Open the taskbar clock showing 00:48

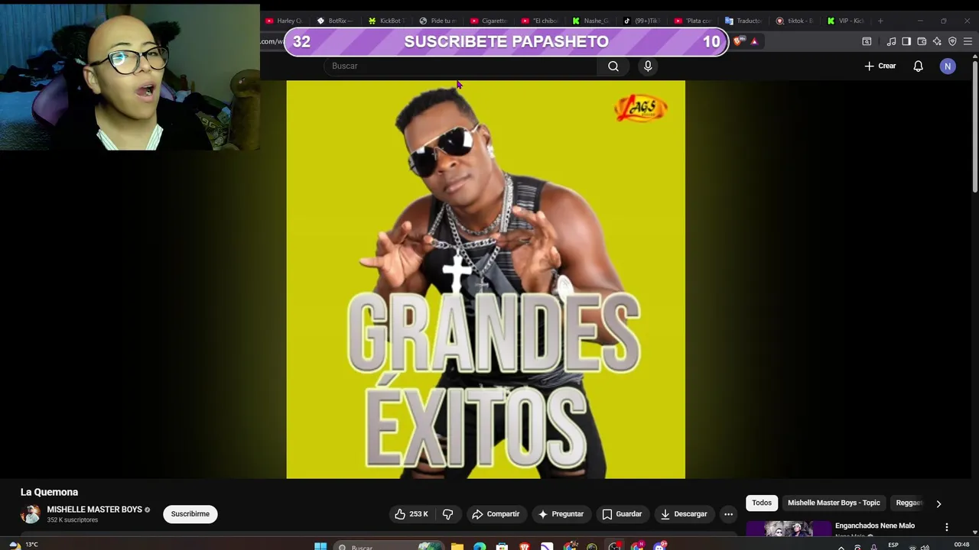(x=961, y=545)
